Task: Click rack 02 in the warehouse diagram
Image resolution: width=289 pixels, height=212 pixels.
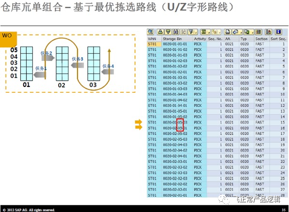Action: tap(62, 64)
